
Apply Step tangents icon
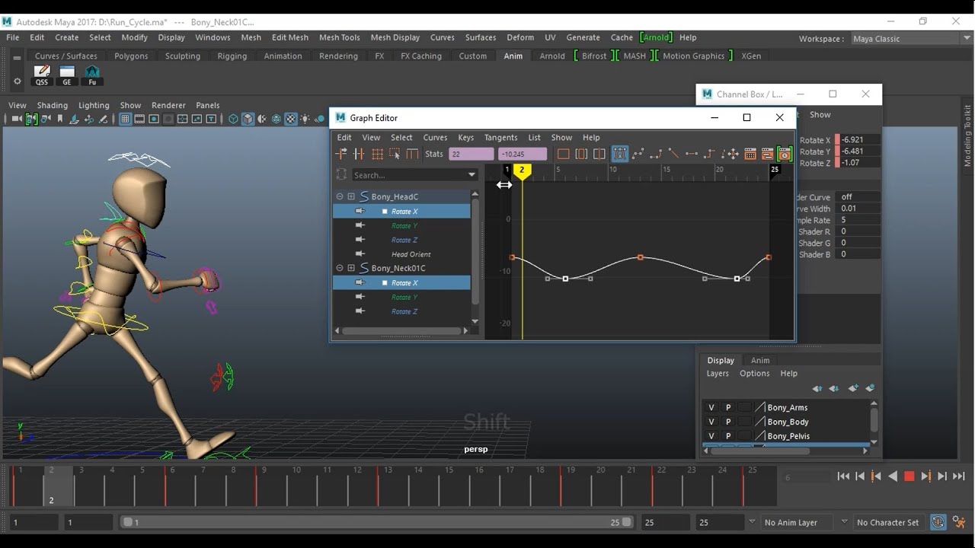coord(710,154)
